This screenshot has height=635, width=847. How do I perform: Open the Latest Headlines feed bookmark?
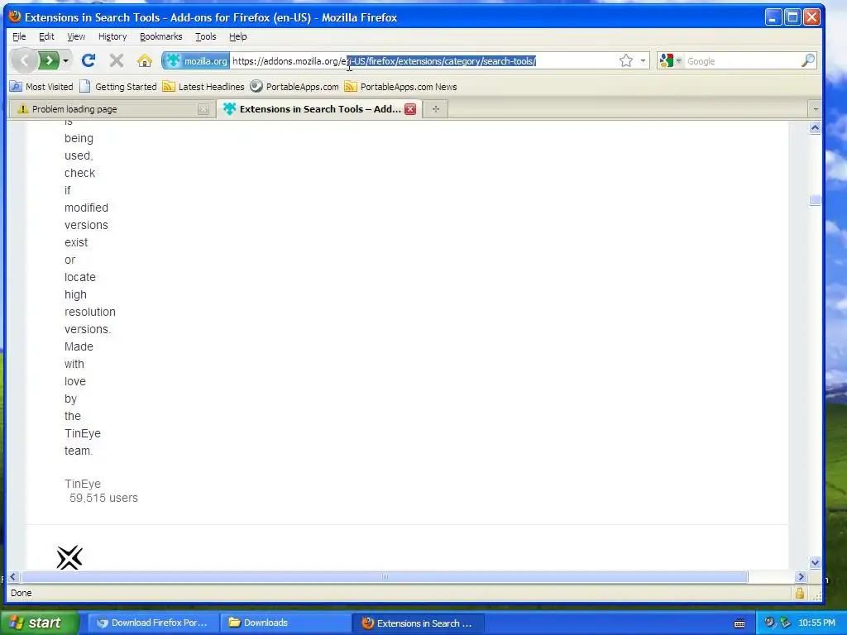pyautogui.click(x=203, y=86)
